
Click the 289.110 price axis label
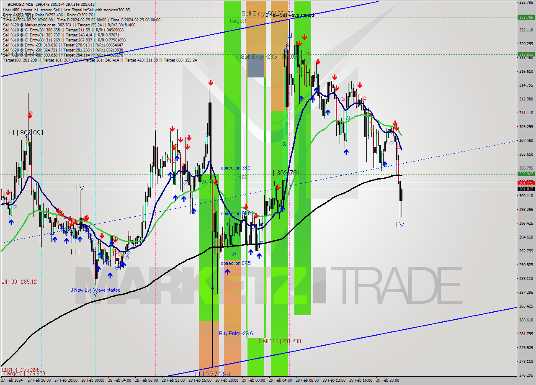point(526,278)
